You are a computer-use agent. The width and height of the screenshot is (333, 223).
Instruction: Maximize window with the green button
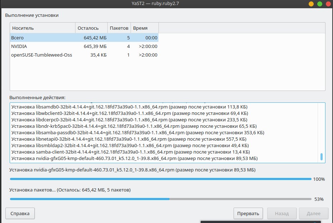click(320, 4)
